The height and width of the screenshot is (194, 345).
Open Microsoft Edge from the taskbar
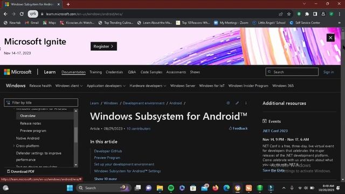[x=226, y=188]
